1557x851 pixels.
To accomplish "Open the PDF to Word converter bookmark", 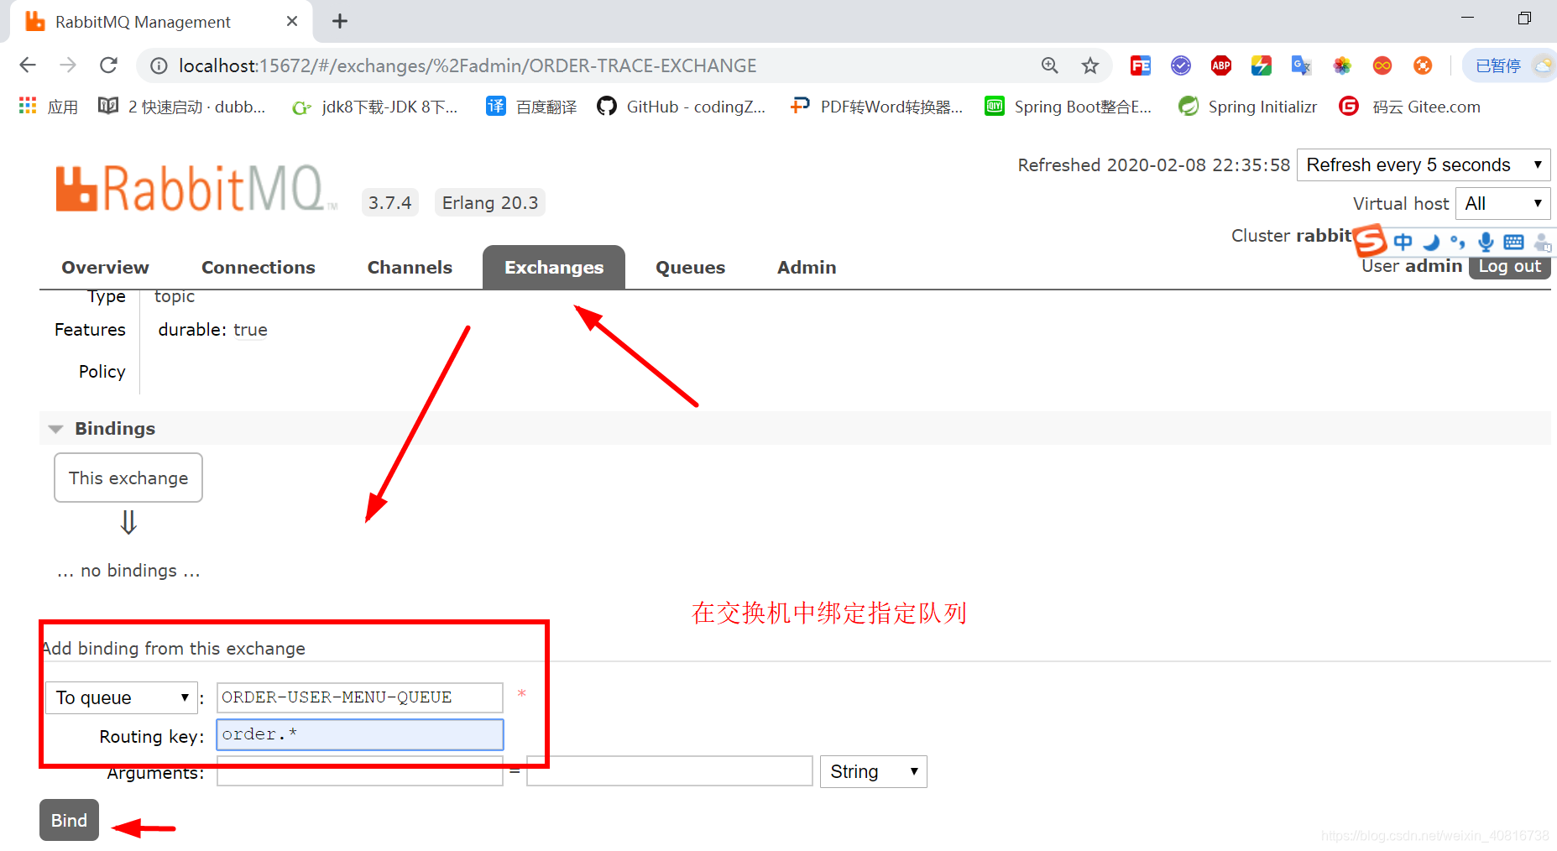I will (877, 107).
